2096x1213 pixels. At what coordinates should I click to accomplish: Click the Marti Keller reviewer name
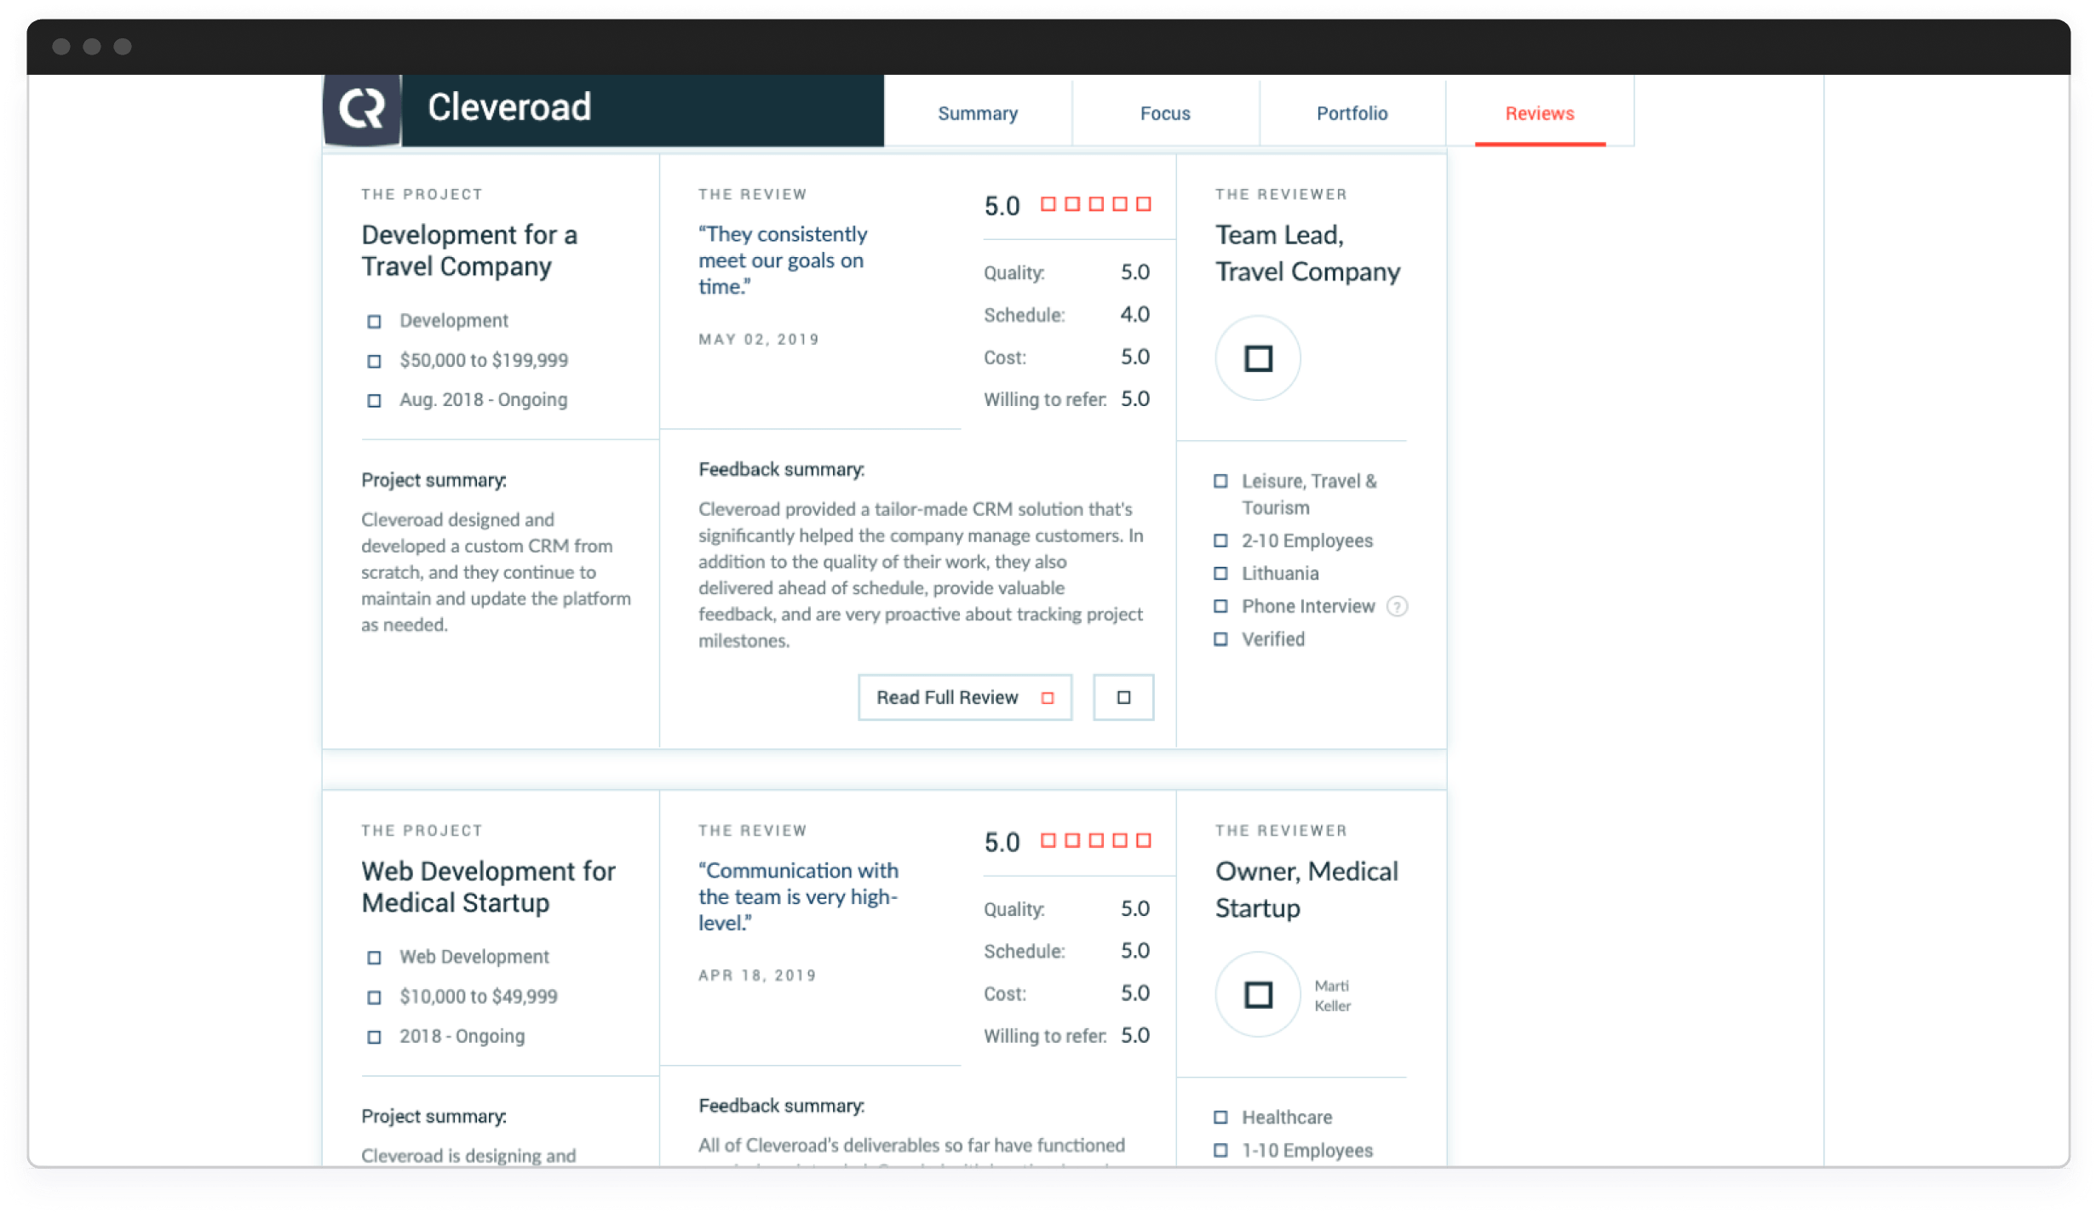pos(1332,996)
